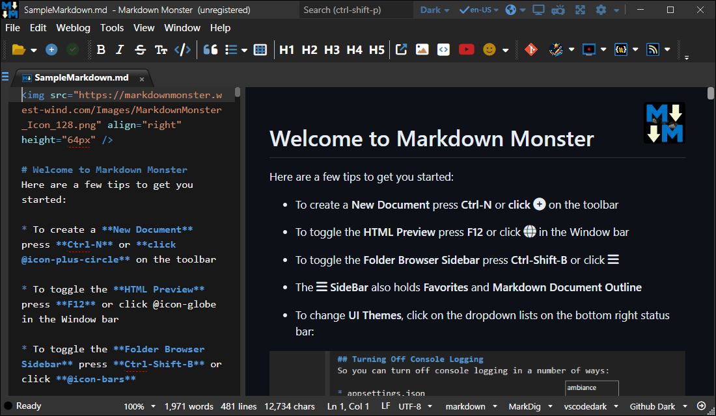This screenshot has height=416, width=716.
Task: Insert a table using the grid icon
Action: point(260,49)
